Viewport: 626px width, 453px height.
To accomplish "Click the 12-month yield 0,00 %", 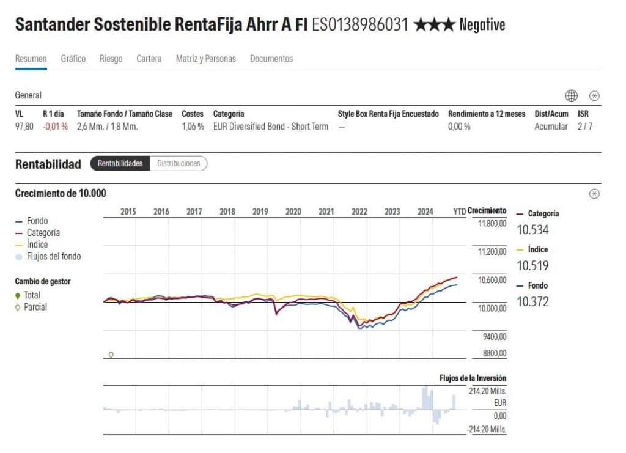I will pyautogui.click(x=459, y=127).
